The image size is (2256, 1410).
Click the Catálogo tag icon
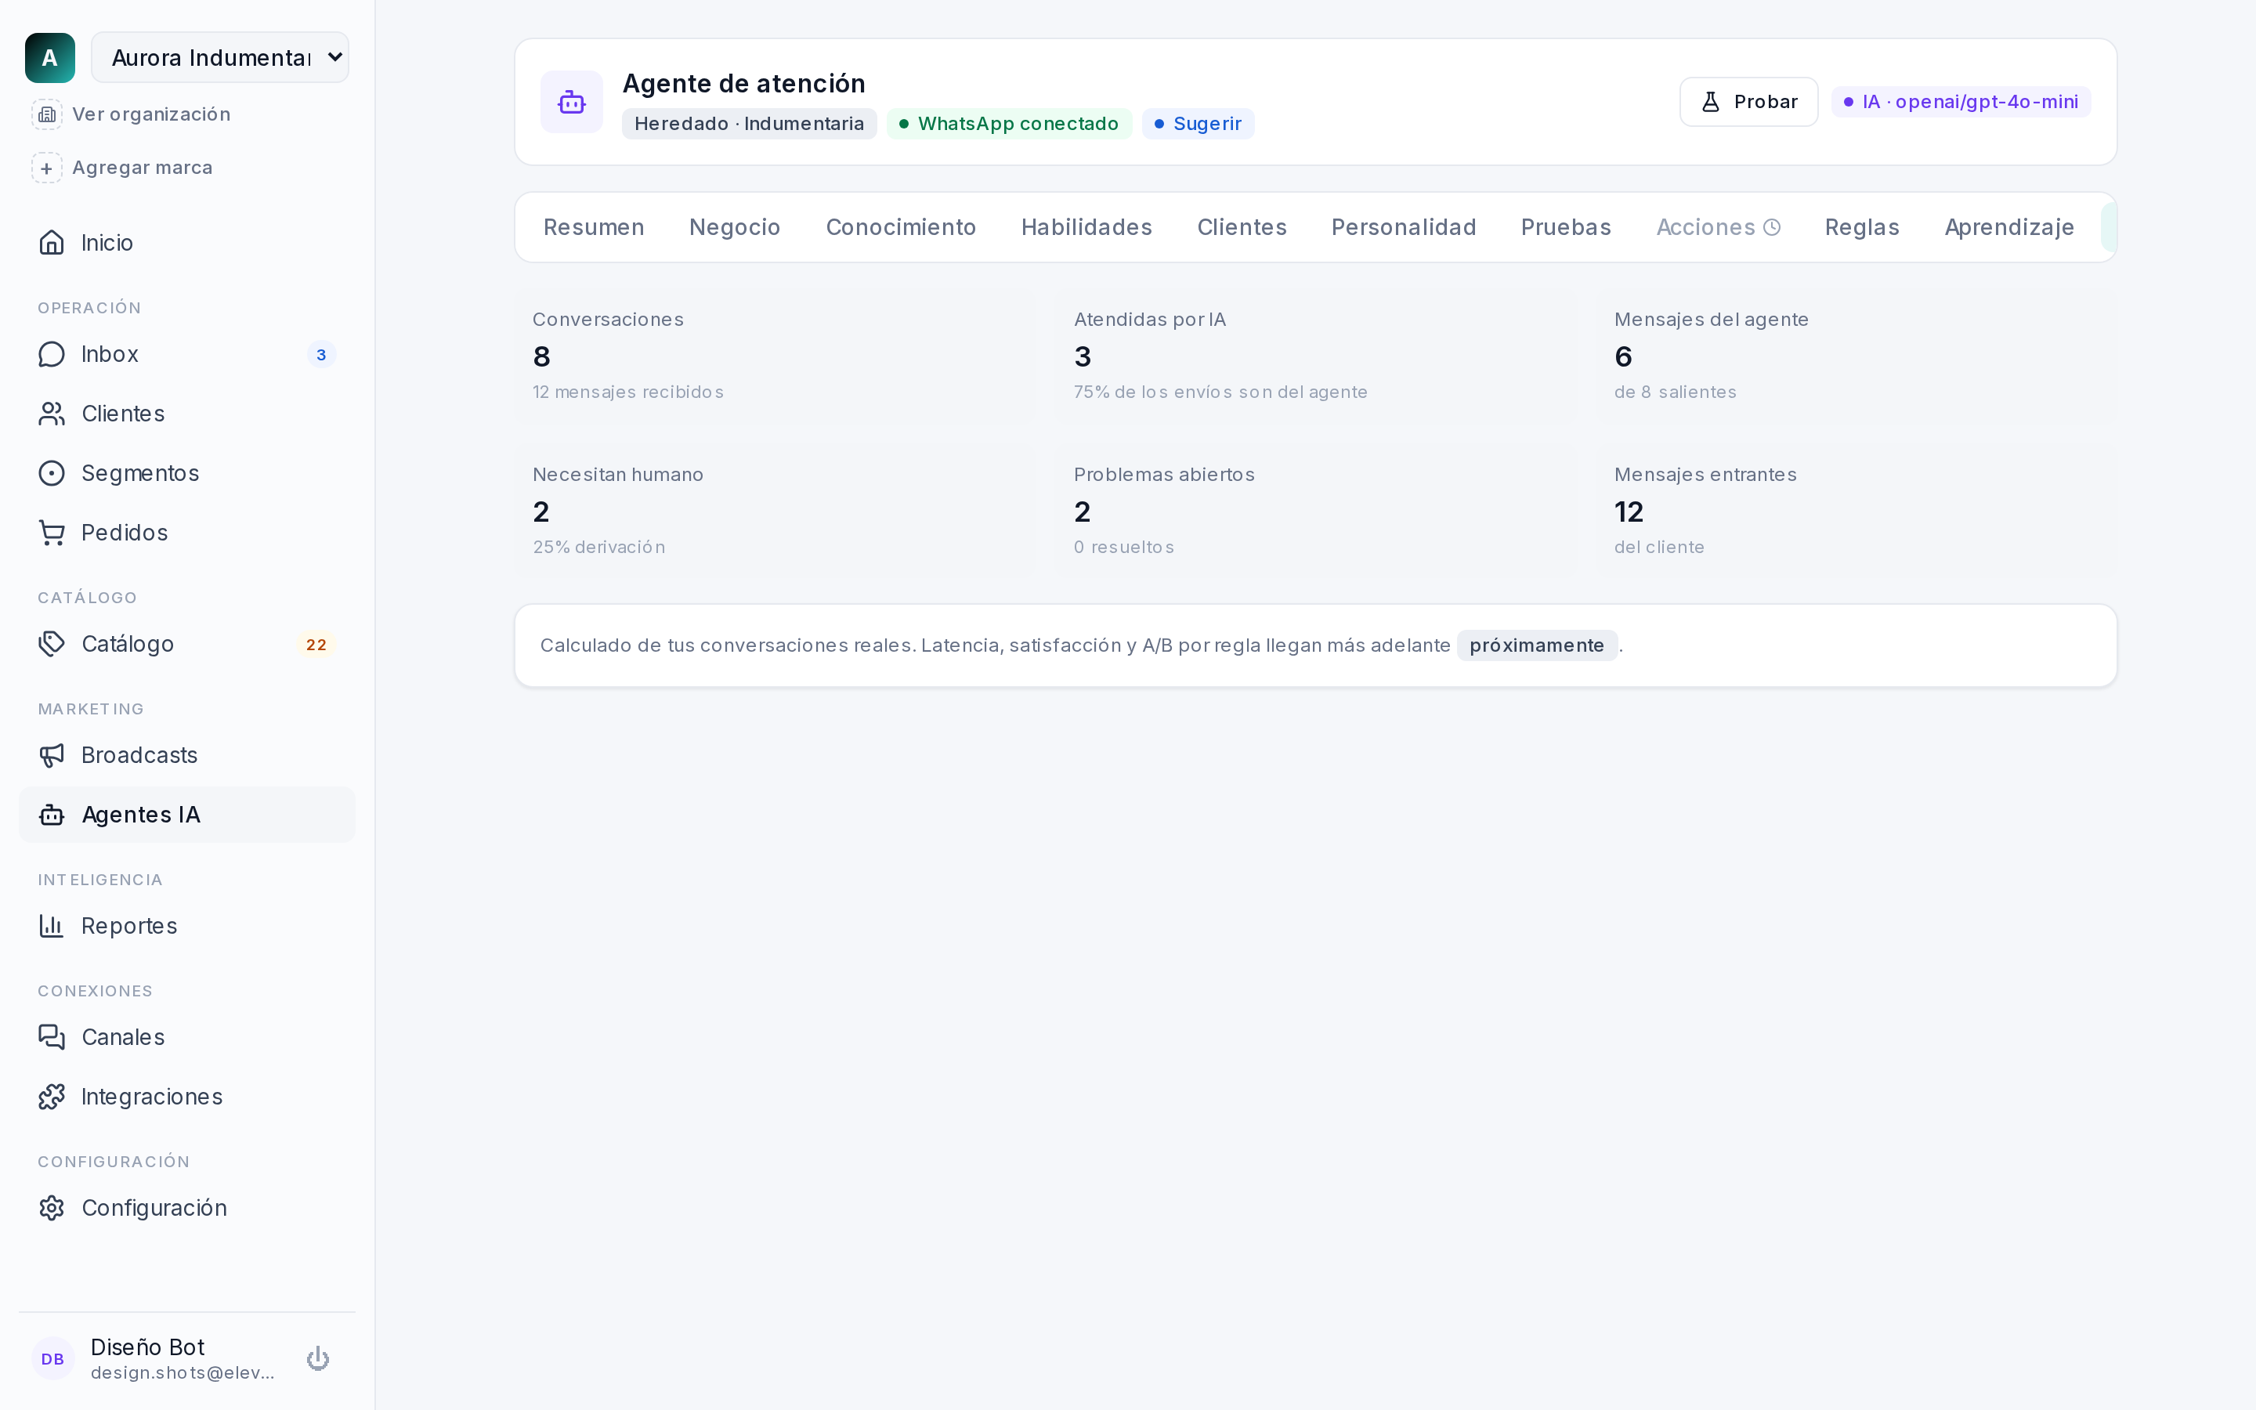52,645
